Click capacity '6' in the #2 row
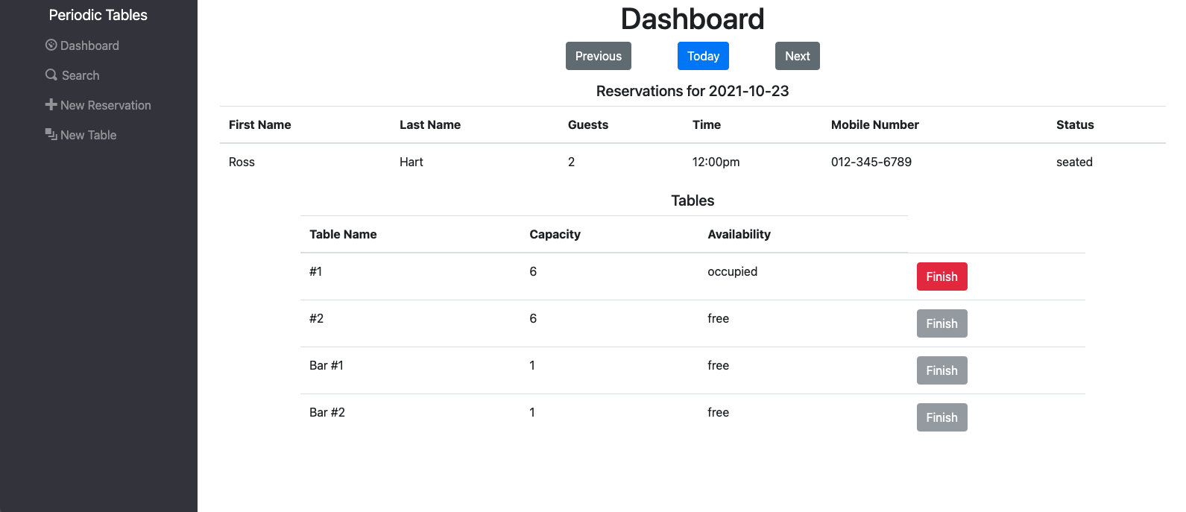Screen dimensions: 1186x512 pos(533,318)
